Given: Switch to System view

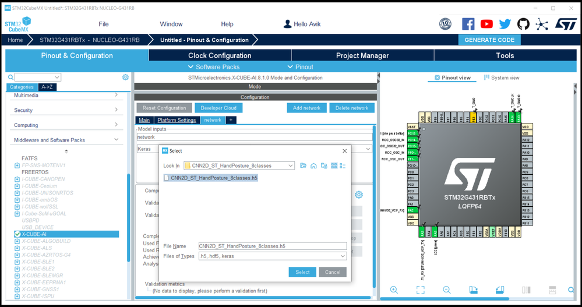Looking at the screenshot, I should click(x=502, y=77).
